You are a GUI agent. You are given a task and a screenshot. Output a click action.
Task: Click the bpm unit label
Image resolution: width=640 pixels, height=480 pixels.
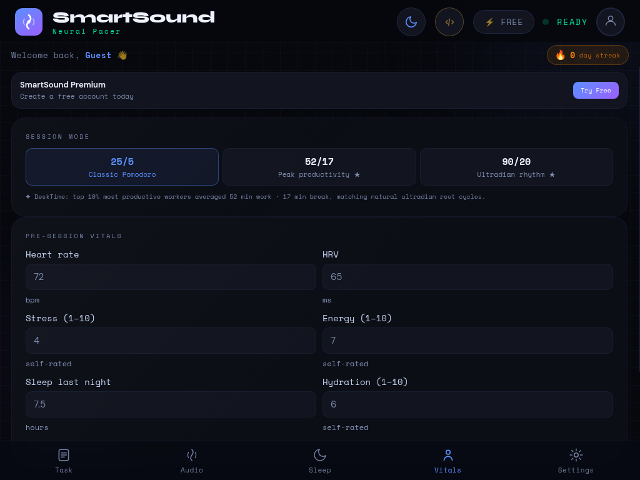[x=32, y=300]
